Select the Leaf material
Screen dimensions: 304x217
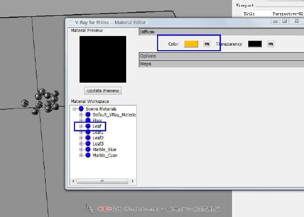97,126
